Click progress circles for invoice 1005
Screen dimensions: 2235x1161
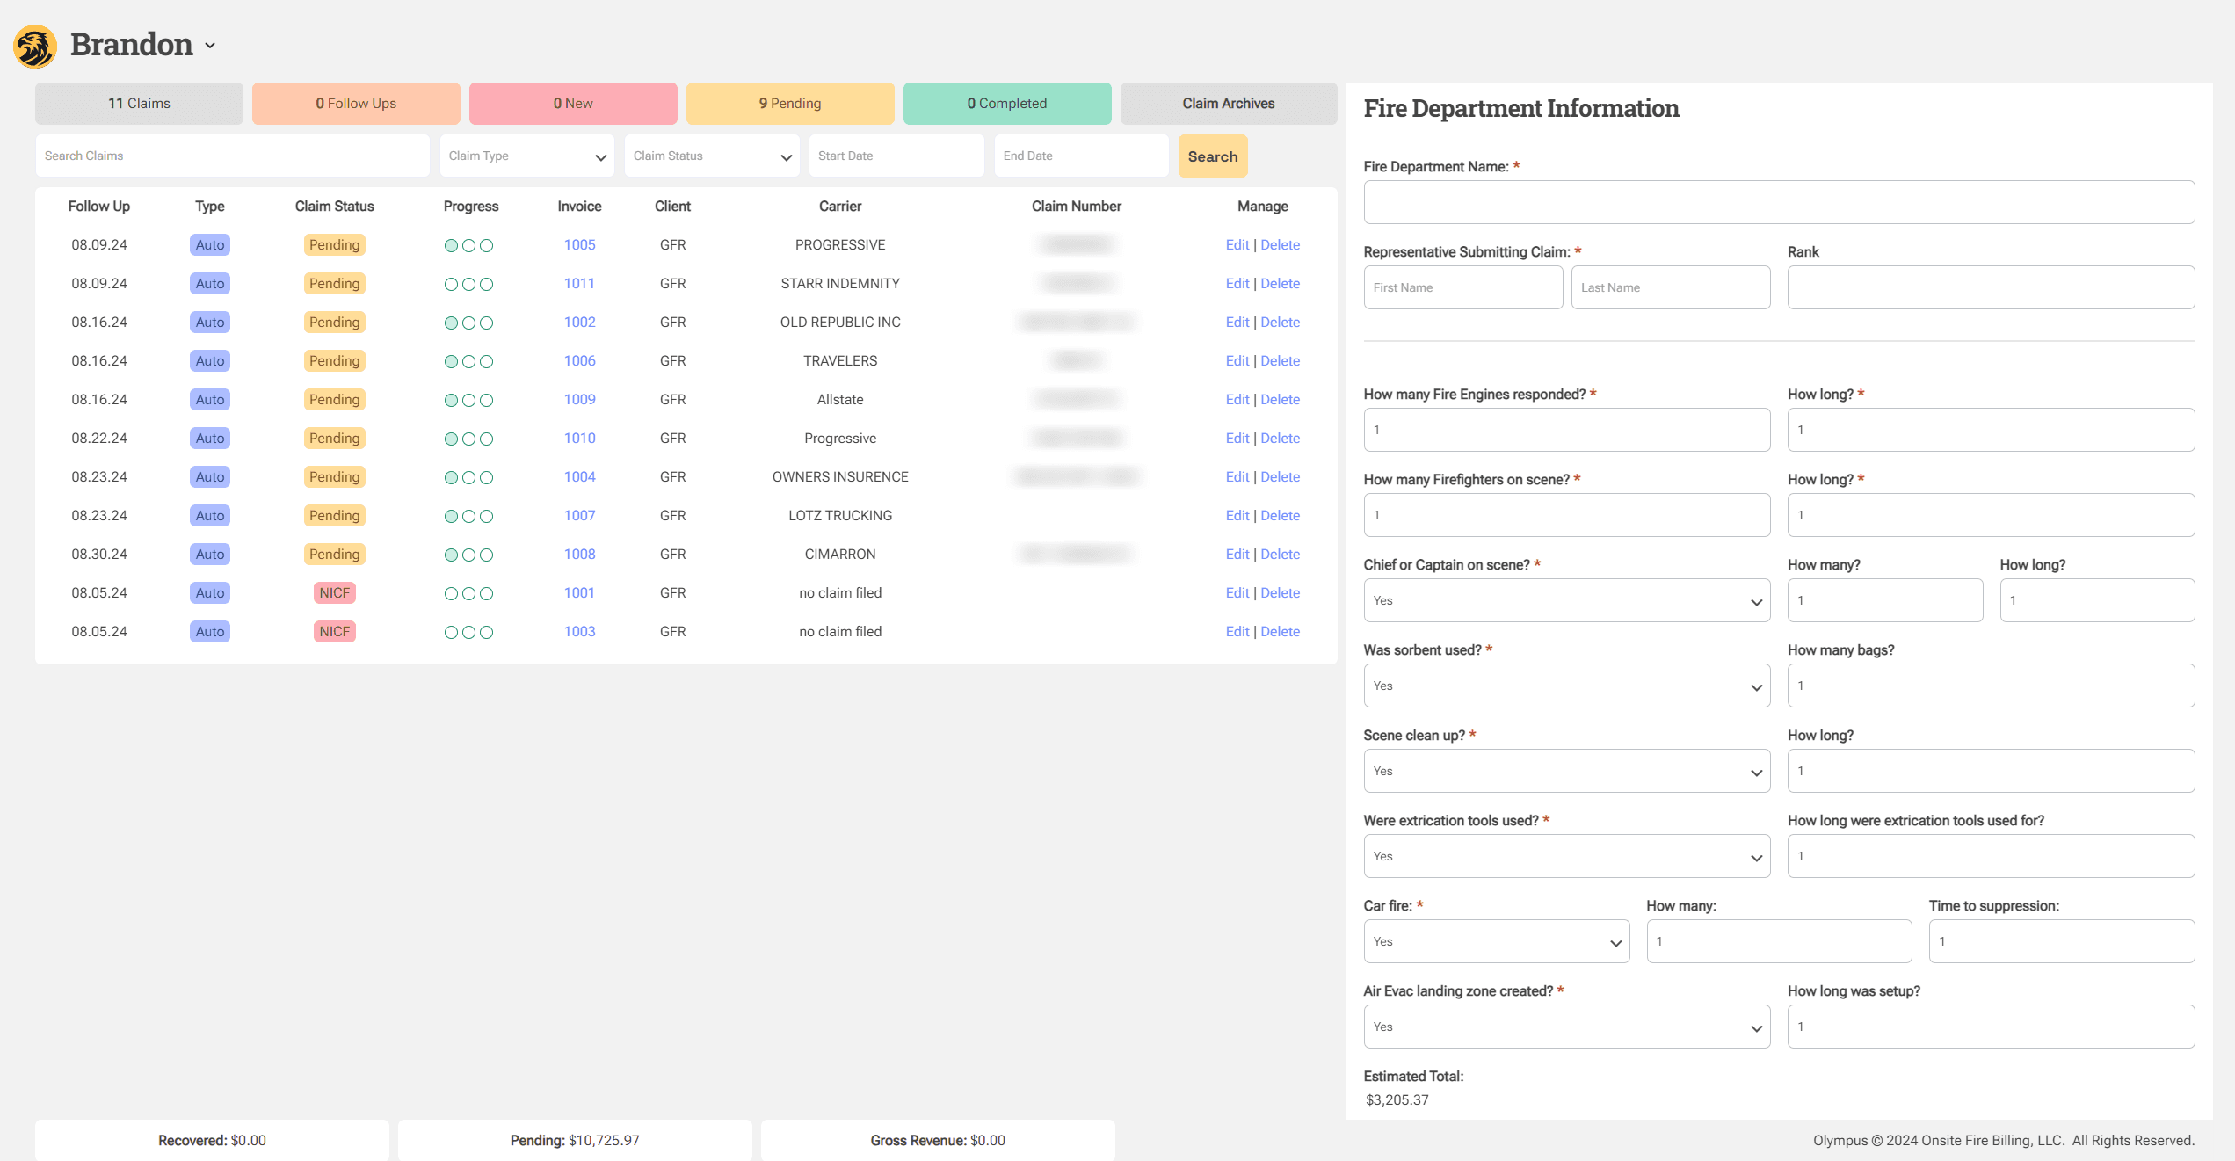tap(468, 246)
